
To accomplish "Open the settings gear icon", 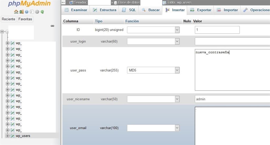I will (37, 12).
